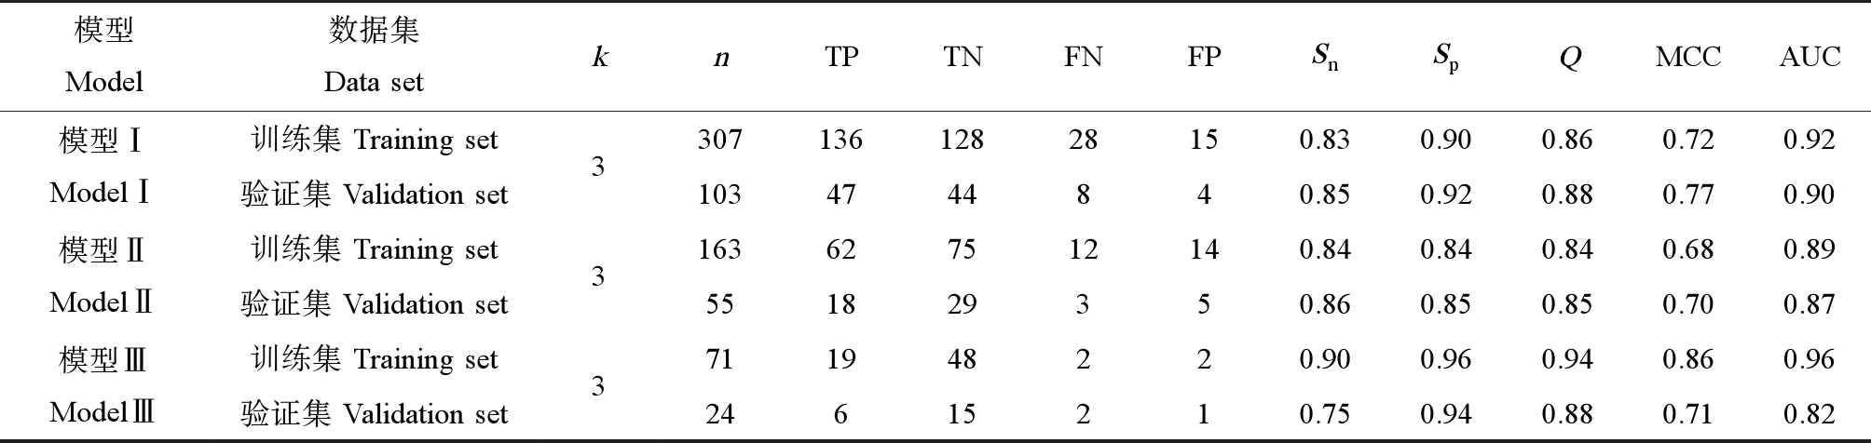Select the TN value 128
The image size is (1871, 443).
(x=962, y=140)
